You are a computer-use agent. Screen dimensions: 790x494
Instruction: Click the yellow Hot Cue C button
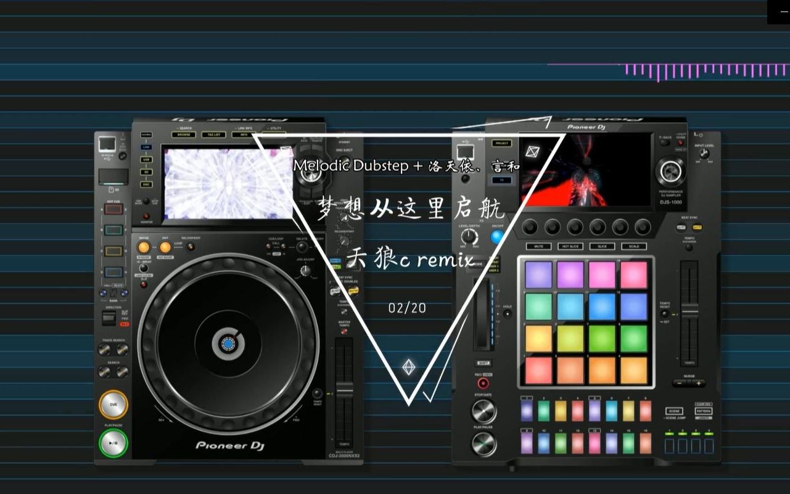point(113,251)
